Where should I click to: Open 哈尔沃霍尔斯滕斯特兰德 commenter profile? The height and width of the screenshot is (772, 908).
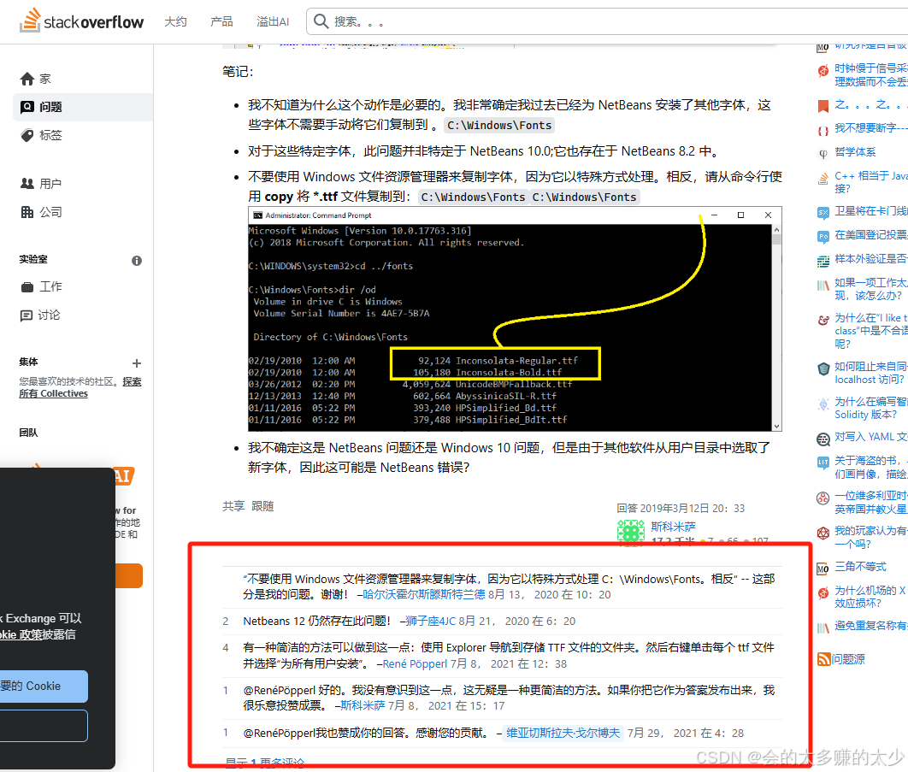click(x=424, y=595)
